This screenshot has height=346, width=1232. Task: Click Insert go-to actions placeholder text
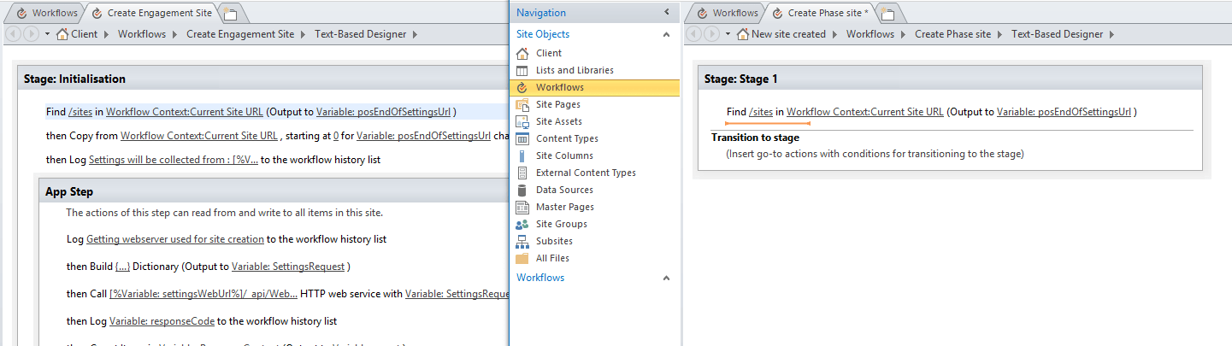875,154
